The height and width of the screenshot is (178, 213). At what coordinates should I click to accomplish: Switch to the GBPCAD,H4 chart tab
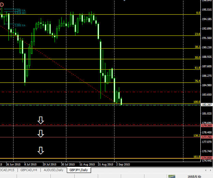pos(29,170)
